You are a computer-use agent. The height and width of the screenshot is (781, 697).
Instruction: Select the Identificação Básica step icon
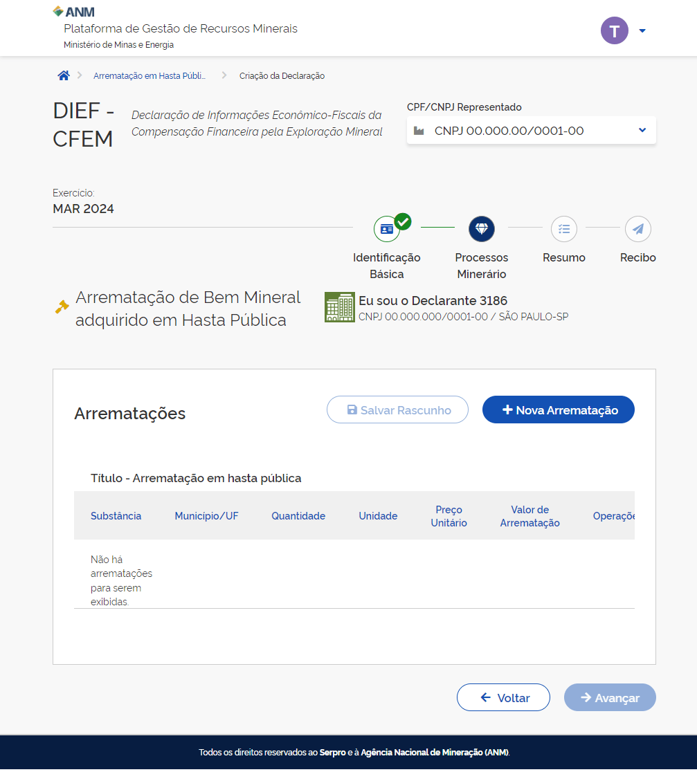(x=387, y=229)
